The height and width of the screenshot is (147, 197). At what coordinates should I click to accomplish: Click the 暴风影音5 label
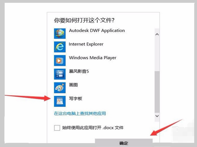click(79, 71)
